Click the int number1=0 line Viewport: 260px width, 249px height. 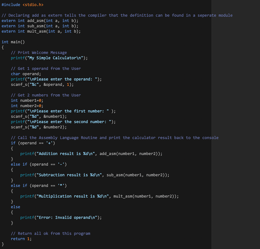(x=27, y=100)
